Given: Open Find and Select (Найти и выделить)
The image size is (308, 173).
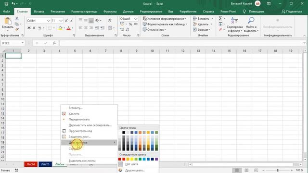Looking at the screenshot, I should pyautogui.click(x=251, y=25).
